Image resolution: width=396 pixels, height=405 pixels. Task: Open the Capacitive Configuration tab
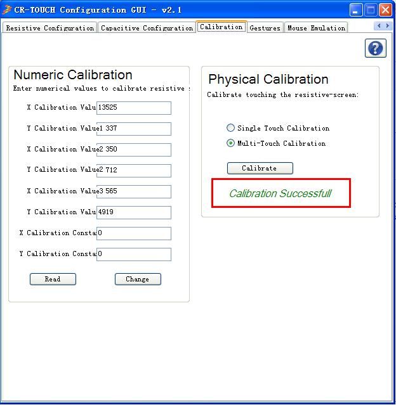click(x=147, y=28)
